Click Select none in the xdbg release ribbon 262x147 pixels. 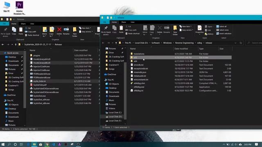tap(222, 30)
